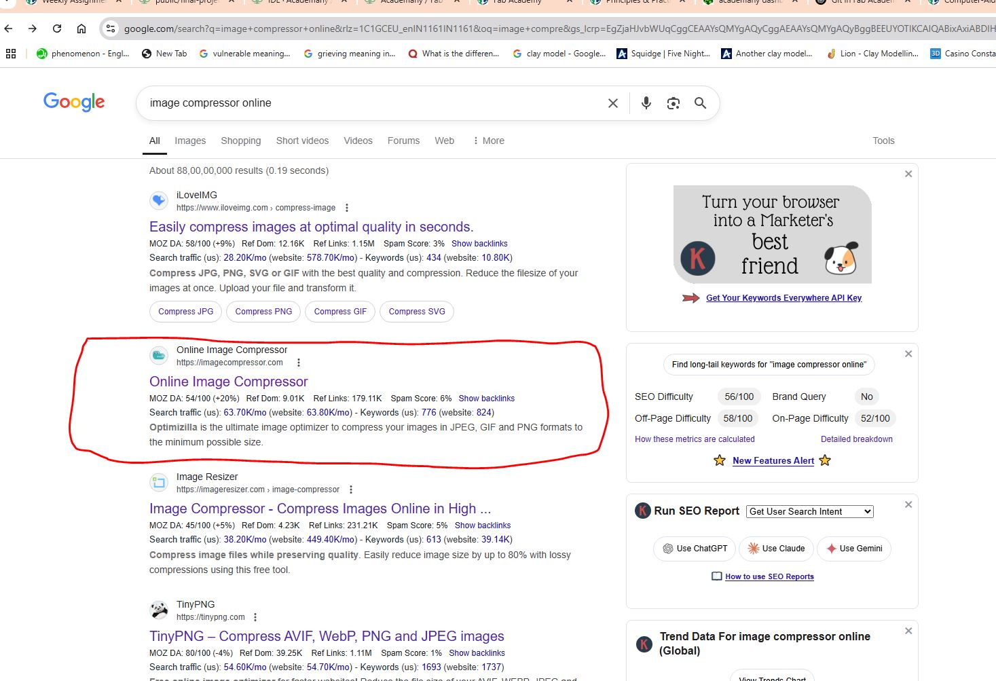Open the New Tab bookmark

164,54
